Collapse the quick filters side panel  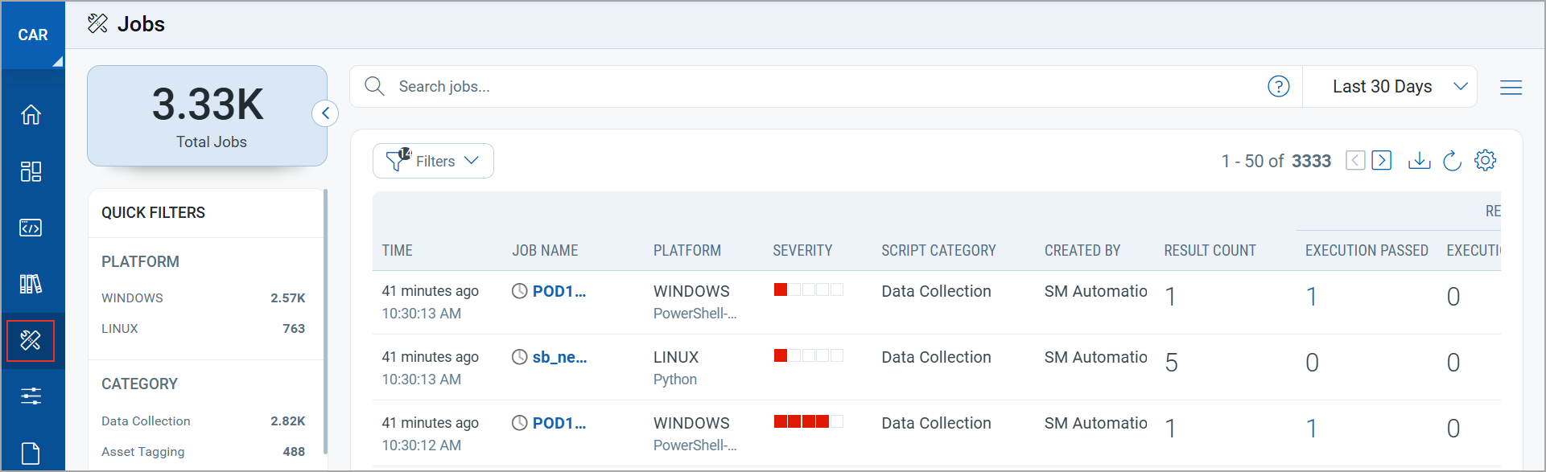325,113
